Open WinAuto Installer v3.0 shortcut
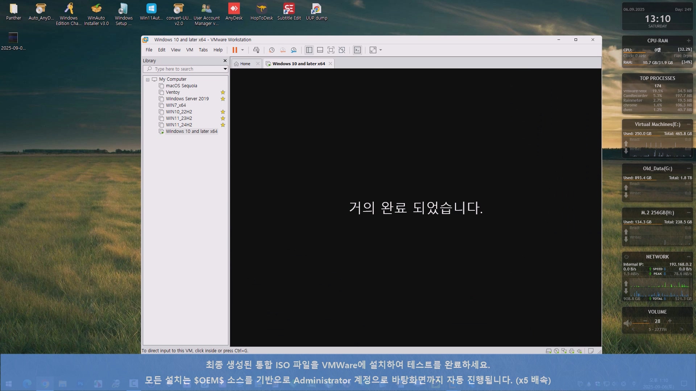The width and height of the screenshot is (696, 391). point(96,14)
